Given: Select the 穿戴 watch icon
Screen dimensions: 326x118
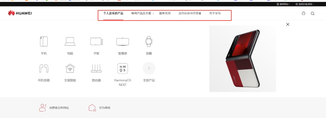Looking at the screenshot, I should click(x=149, y=41).
